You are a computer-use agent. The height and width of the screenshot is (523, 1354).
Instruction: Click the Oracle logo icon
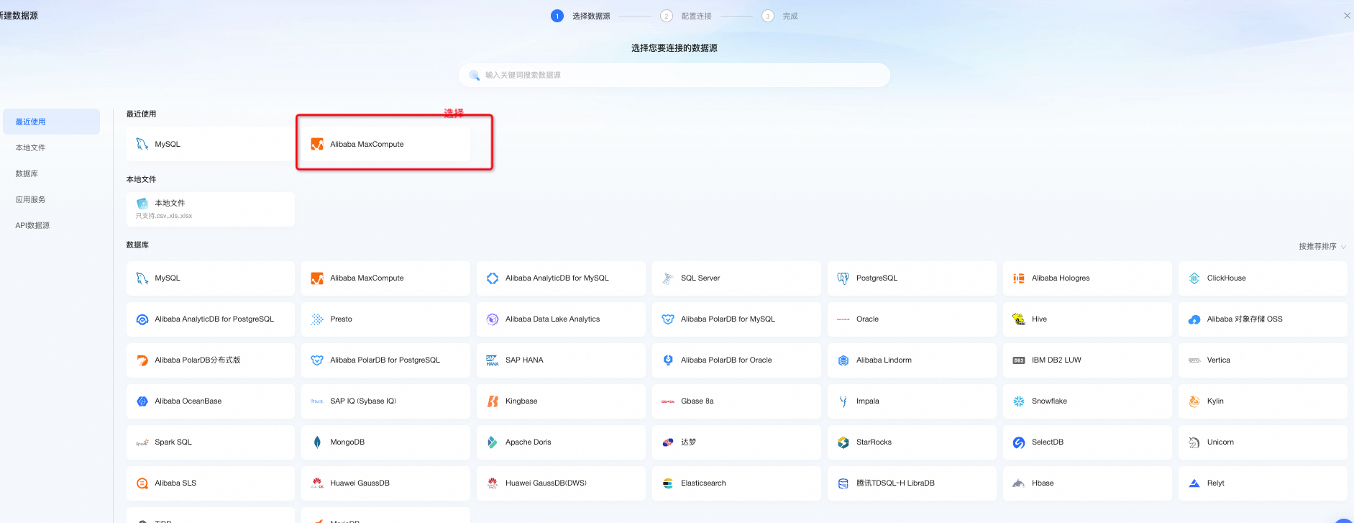coord(843,319)
